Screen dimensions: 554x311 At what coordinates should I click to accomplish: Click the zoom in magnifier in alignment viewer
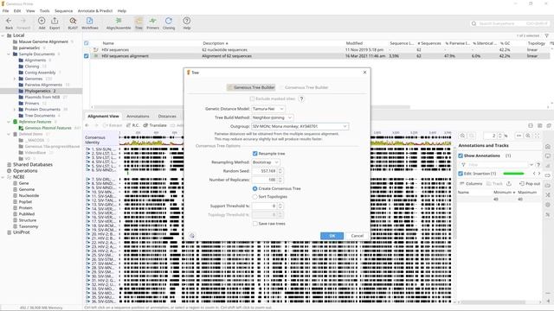tap(528, 136)
